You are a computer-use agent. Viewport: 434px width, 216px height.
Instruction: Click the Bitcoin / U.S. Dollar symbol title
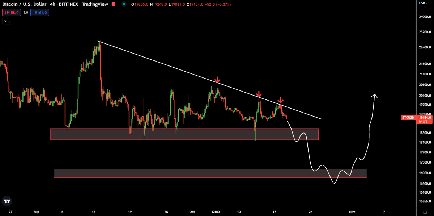[24, 4]
